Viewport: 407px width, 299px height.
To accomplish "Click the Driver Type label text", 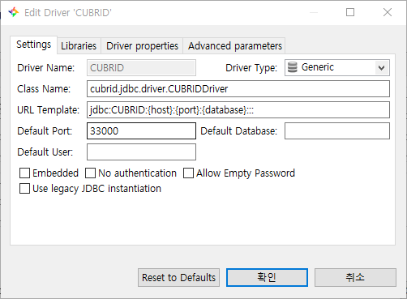I will (251, 68).
